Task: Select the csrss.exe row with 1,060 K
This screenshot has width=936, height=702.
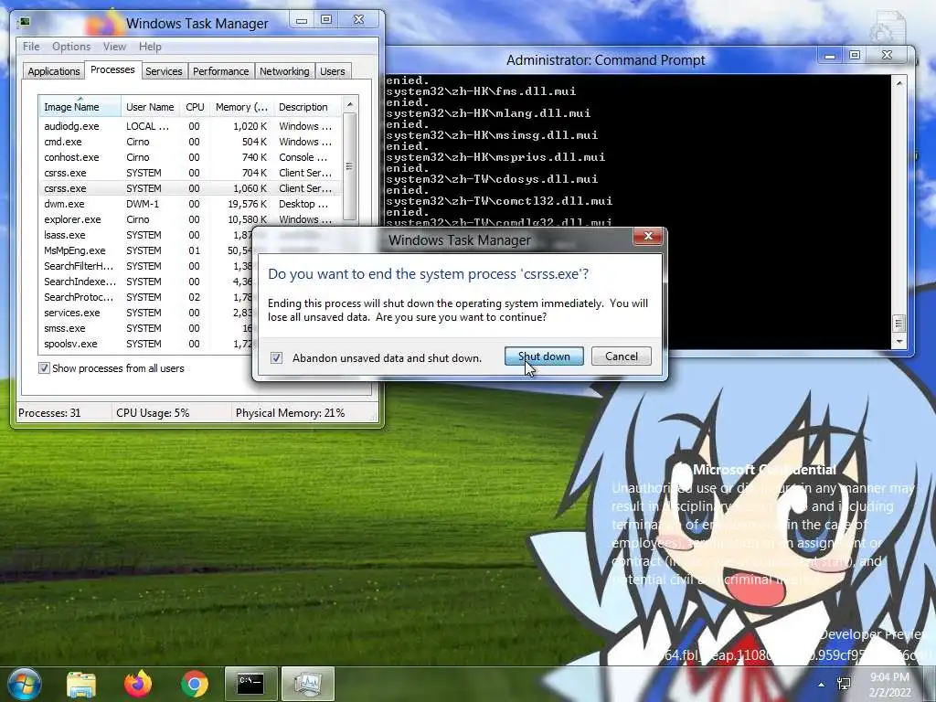Action: click(190, 188)
